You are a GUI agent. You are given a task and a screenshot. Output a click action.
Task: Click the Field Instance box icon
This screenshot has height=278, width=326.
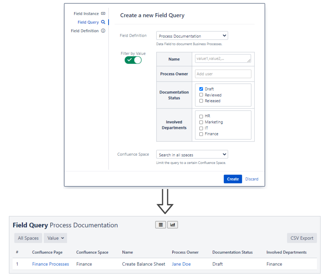[103, 14]
